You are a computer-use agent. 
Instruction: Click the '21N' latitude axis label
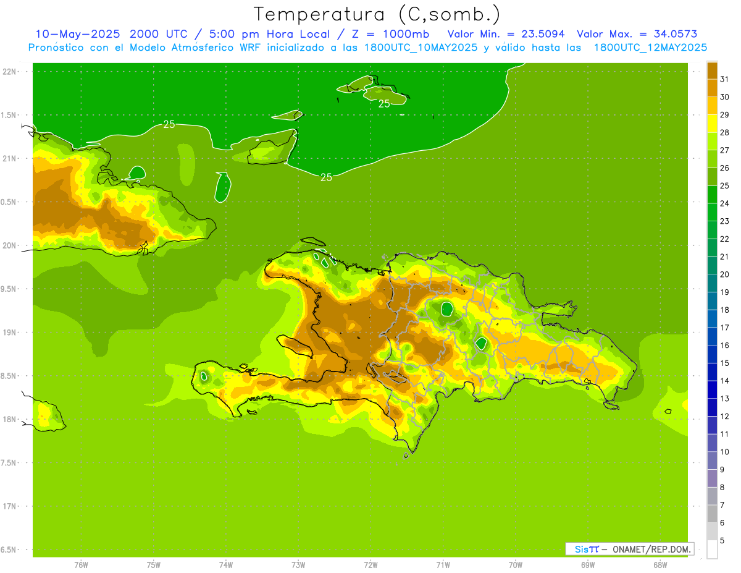(10, 158)
